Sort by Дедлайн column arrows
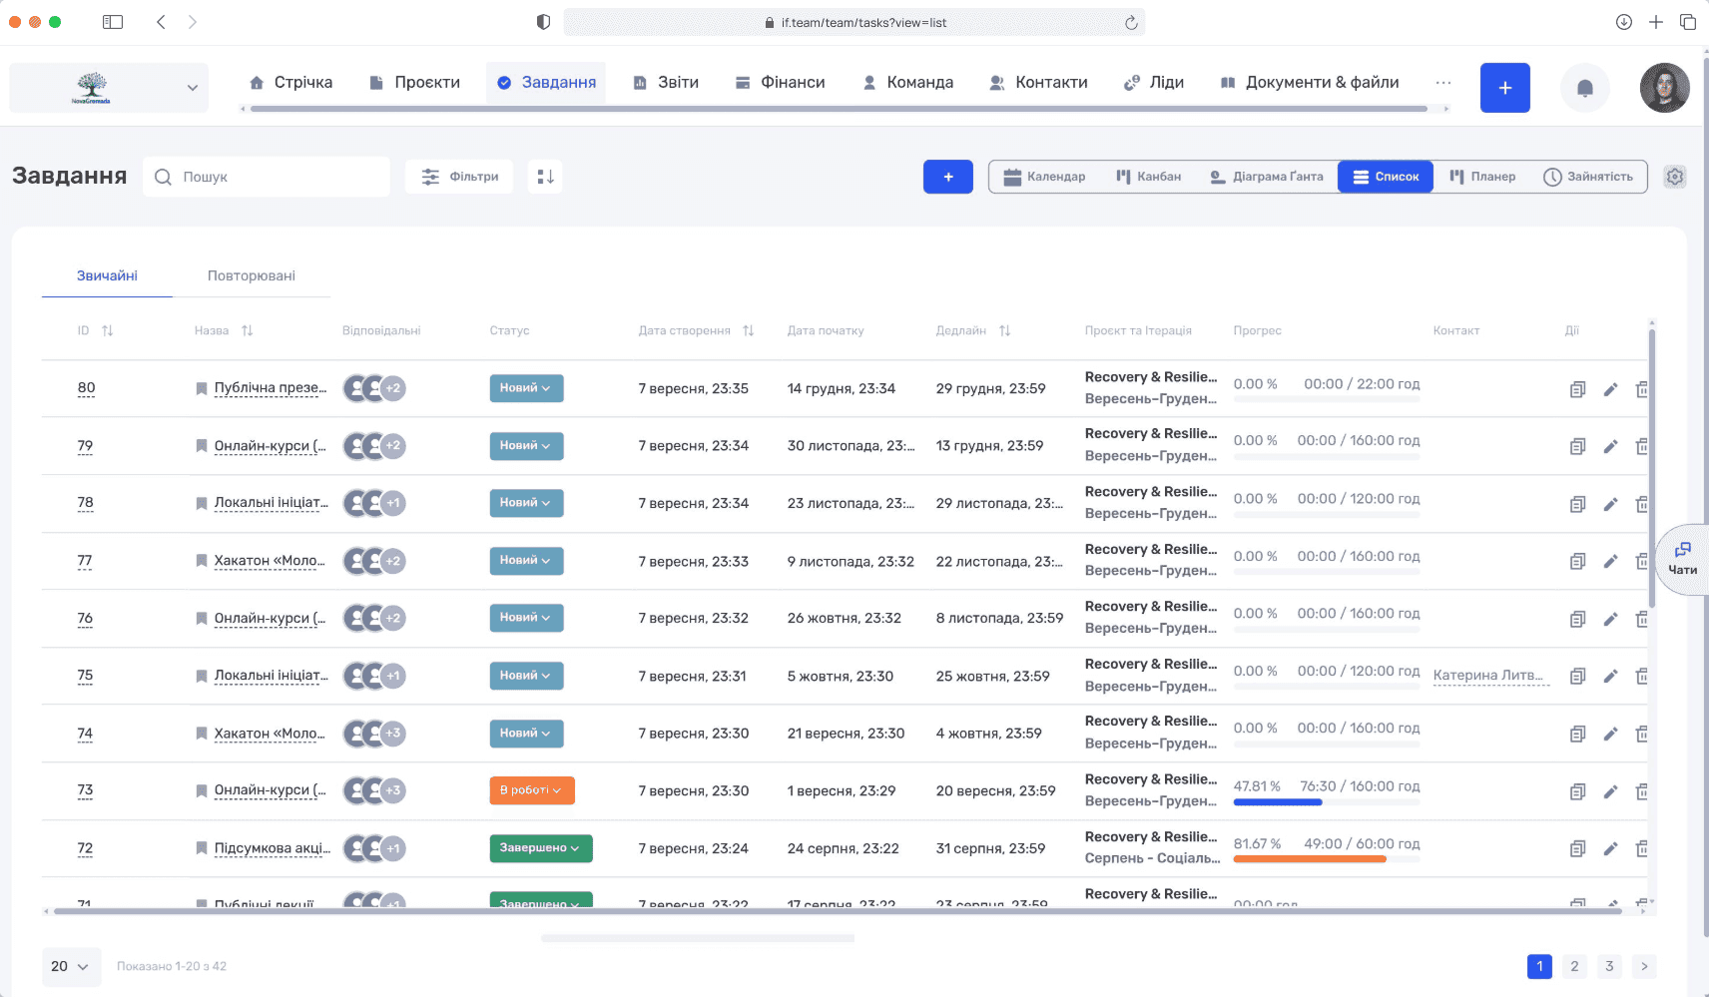The height and width of the screenshot is (997, 1709). tap(1005, 330)
